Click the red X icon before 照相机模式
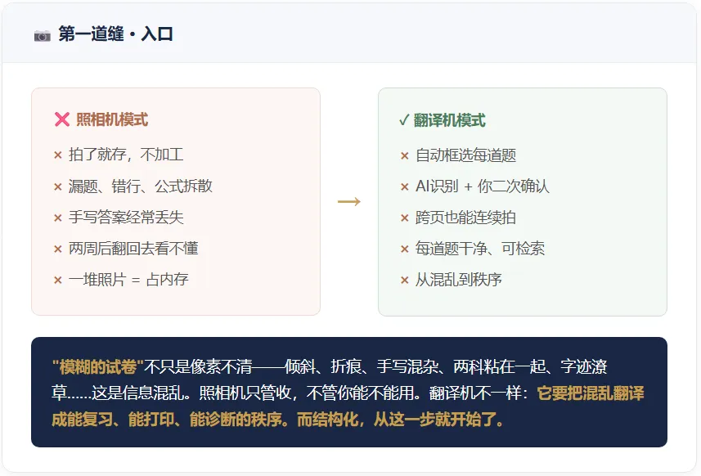This screenshot has width=701, height=476. pyautogui.click(x=62, y=119)
